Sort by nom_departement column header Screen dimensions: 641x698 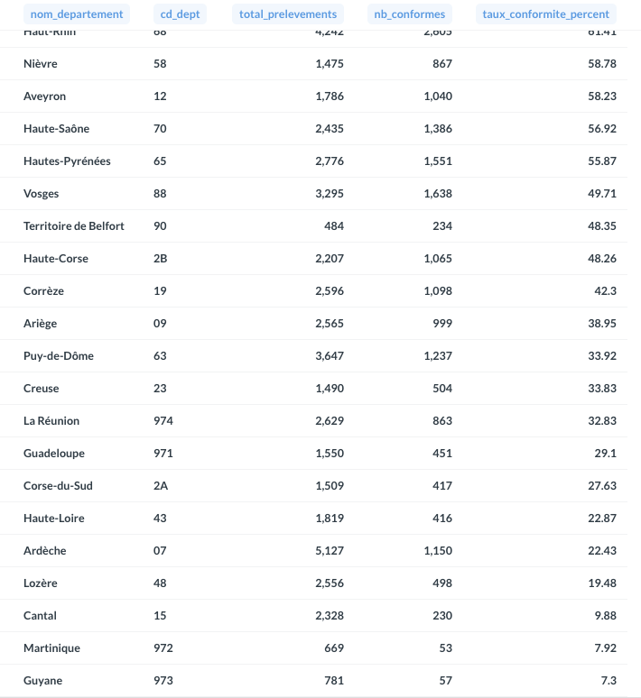click(76, 14)
